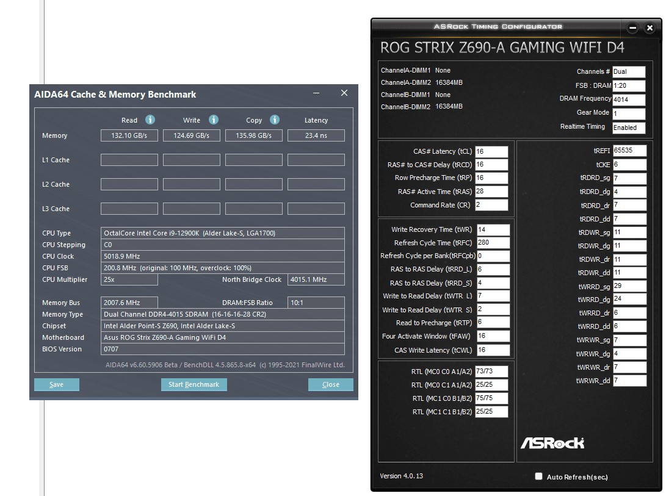Click the CAS Write Latency (tCWL) field

(x=493, y=350)
